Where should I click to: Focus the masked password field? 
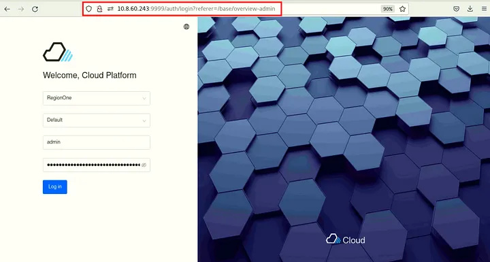(x=97, y=165)
